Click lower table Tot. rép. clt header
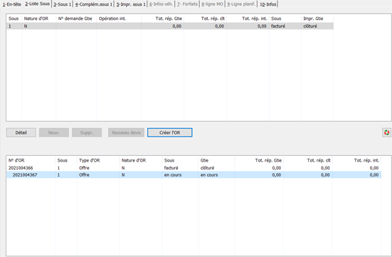The image size is (392, 257). click(319, 160)
